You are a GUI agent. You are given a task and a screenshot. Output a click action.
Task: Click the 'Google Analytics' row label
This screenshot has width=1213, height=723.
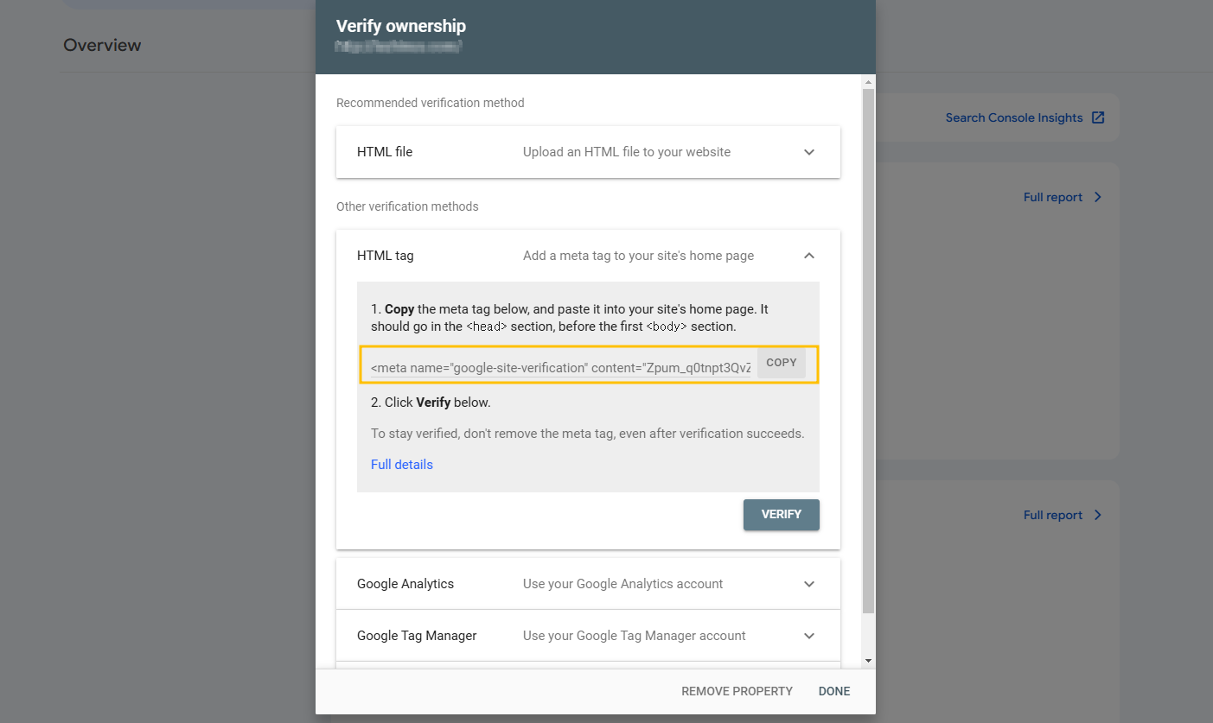point(405,584)
